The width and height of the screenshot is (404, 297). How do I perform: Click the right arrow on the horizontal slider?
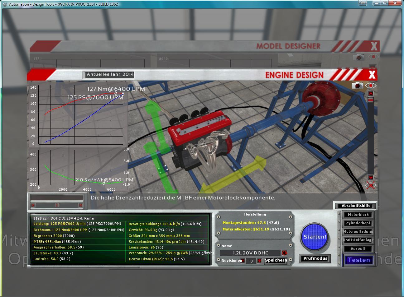[81, 205]
